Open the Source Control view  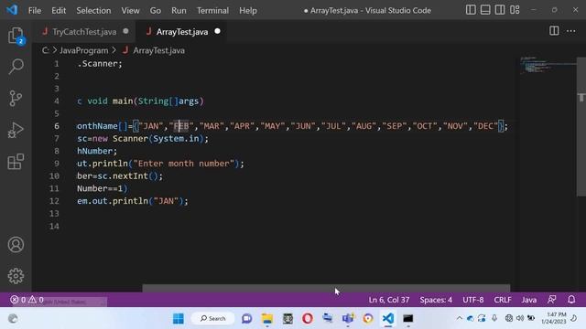coord(16,99)
